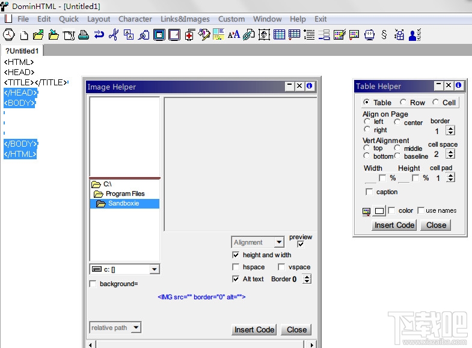472x348 pixels.
Task: Check the use names option
Action: 421,210
